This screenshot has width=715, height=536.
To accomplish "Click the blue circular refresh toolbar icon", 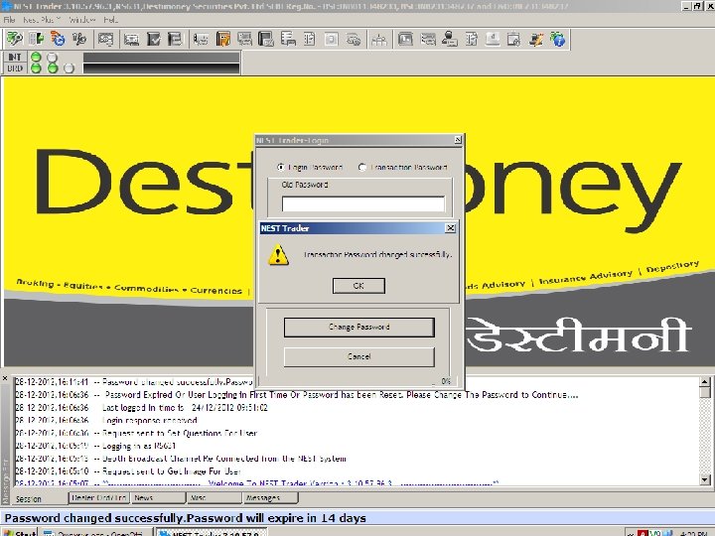I will [58, 39].
